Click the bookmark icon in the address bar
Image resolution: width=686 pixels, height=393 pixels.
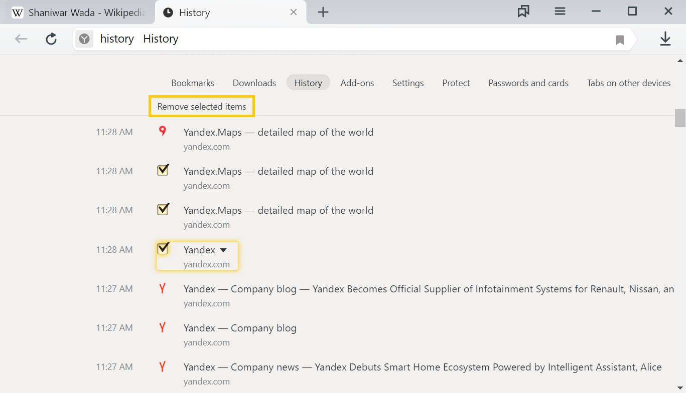tap(620, 40)
